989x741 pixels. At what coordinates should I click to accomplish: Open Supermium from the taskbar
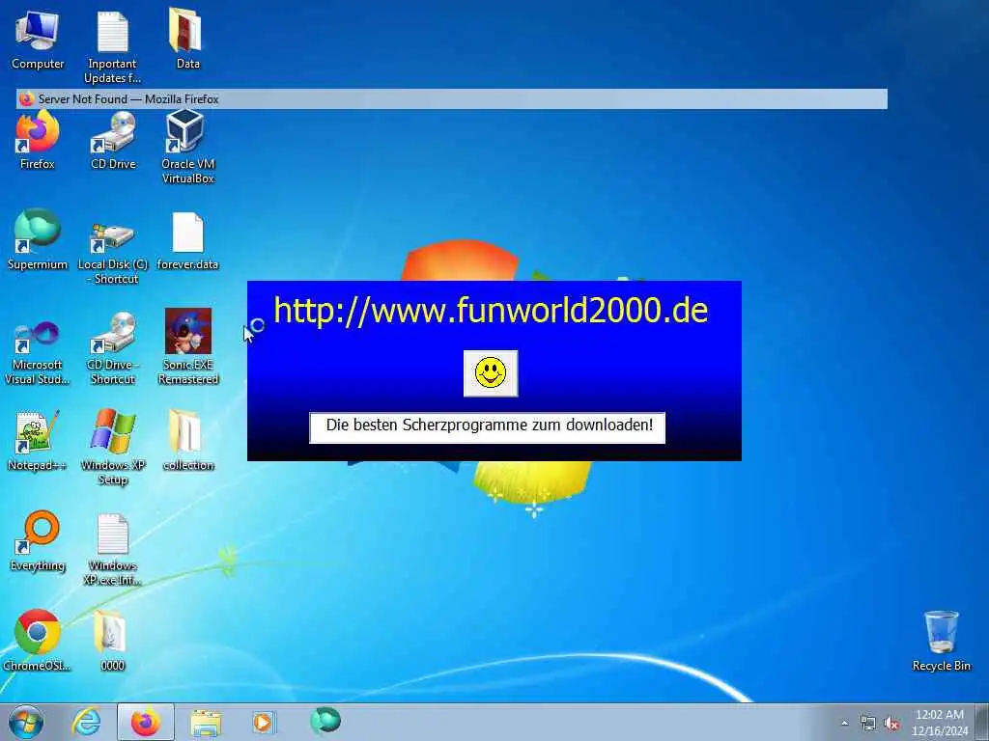325,722
